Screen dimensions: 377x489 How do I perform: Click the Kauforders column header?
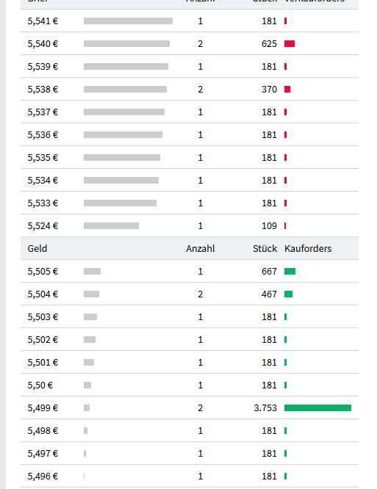(x=308, y=249)
